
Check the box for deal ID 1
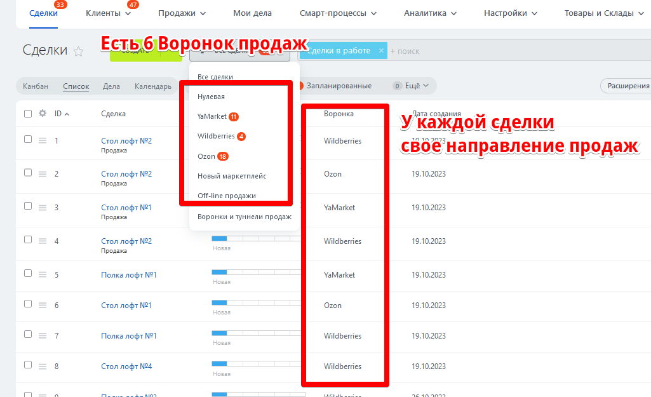pyautogui.click(x=28, y=139)
